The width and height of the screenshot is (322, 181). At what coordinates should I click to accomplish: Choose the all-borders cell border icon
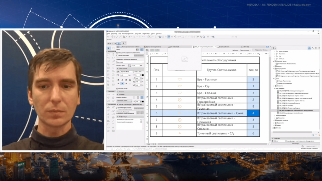tap(142, 98)
